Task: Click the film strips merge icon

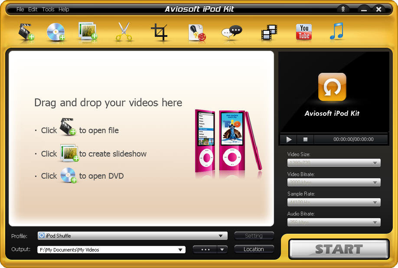Action: click(x=269, y=32)
